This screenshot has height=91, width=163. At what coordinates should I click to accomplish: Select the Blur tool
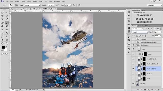pyautogui.click(x=3, y=33)
